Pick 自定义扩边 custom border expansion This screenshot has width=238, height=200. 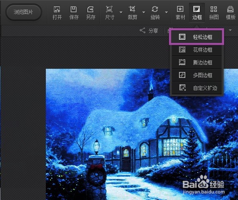[x=197, y=88]
